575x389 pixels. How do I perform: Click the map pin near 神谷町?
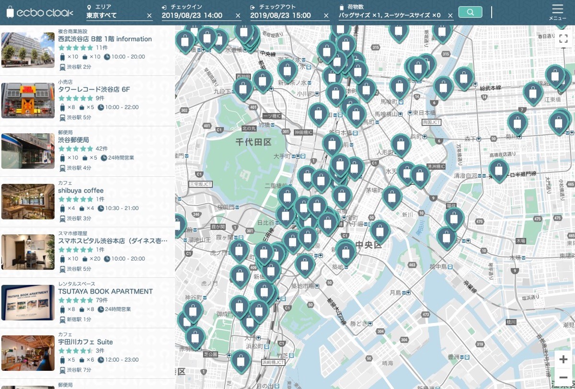(192, 311)
